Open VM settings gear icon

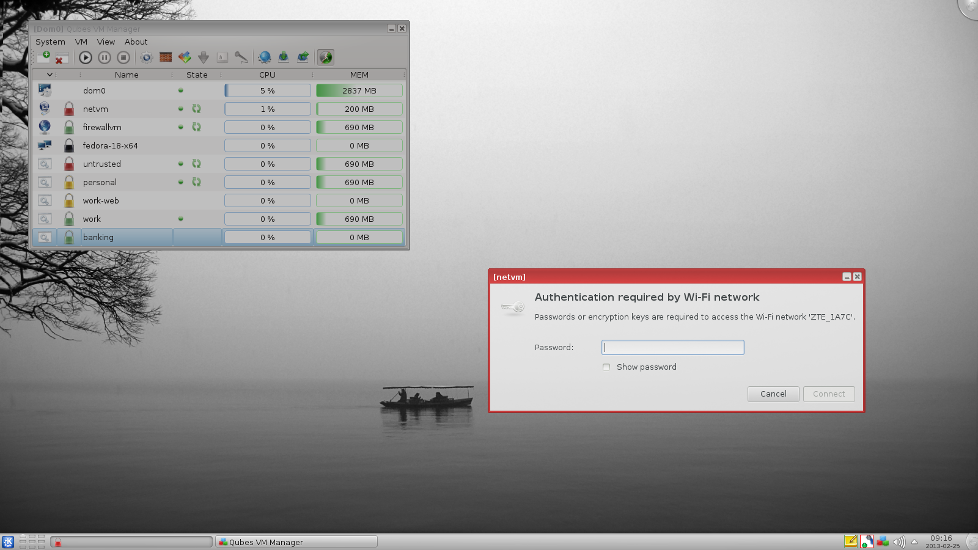click(146, 57)
